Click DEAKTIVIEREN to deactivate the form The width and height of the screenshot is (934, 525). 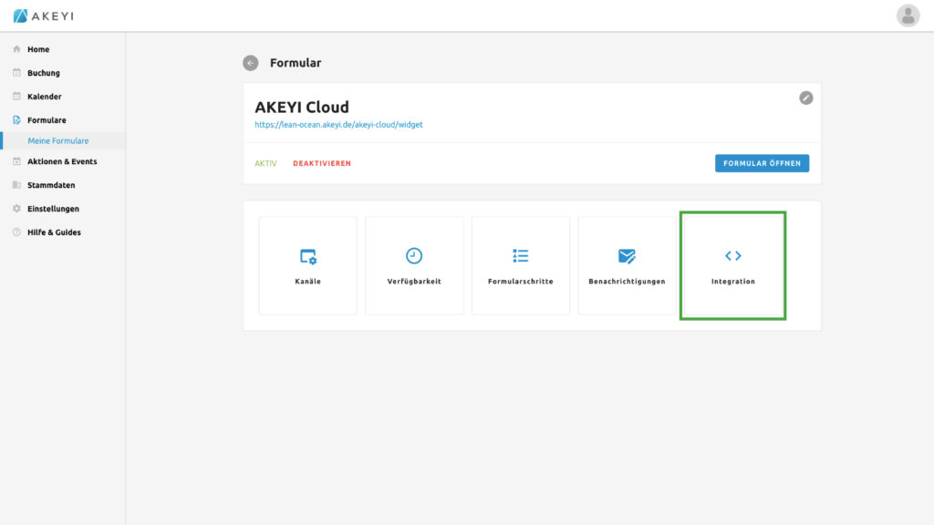(321, 164)
